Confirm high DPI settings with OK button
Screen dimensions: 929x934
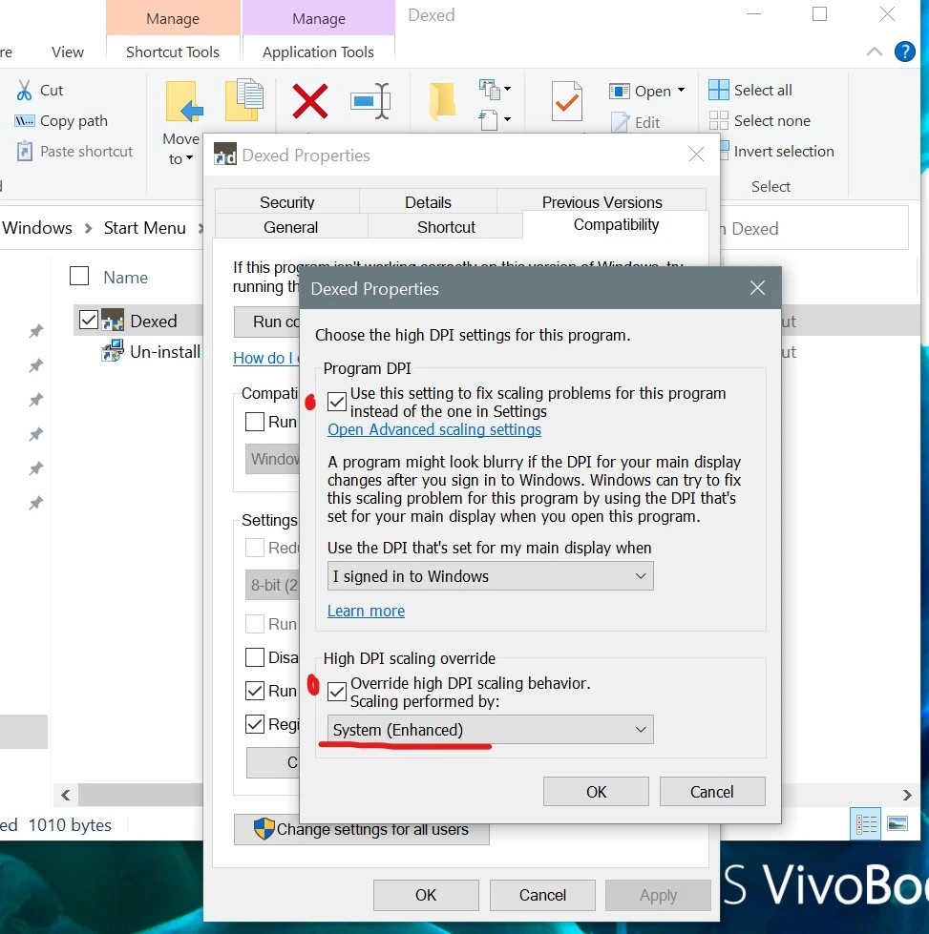tap(596, 792)
